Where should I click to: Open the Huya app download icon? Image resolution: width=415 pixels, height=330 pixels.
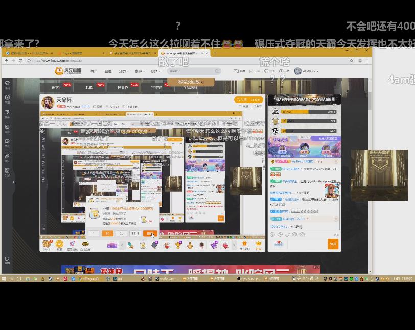coord(251,70)
